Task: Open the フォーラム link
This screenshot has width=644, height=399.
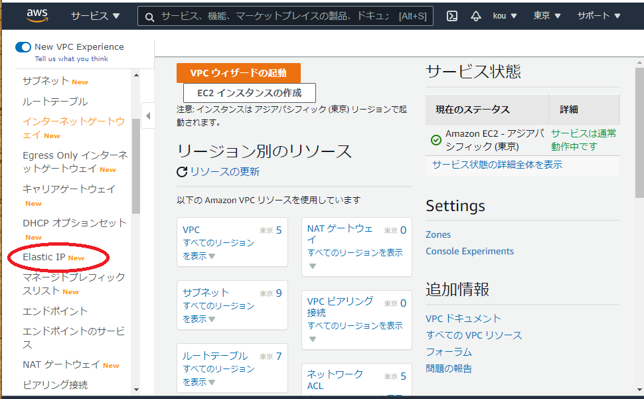Action: (449, 352)
